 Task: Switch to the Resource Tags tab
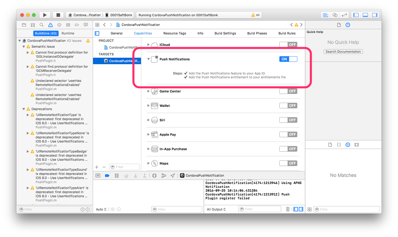pyautogui.click(x=175, y=33)
